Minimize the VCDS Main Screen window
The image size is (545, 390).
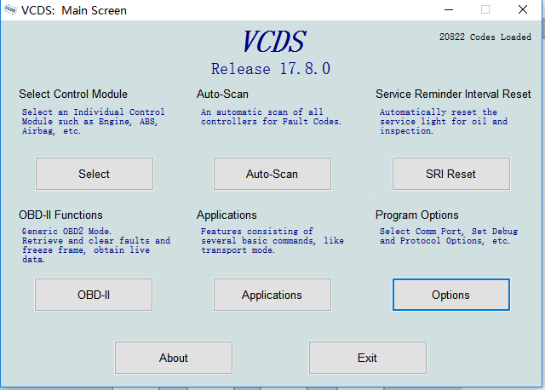tap(449, 9)
